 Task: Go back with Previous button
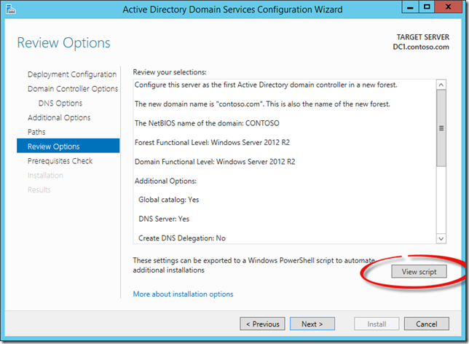coord(262,324)
